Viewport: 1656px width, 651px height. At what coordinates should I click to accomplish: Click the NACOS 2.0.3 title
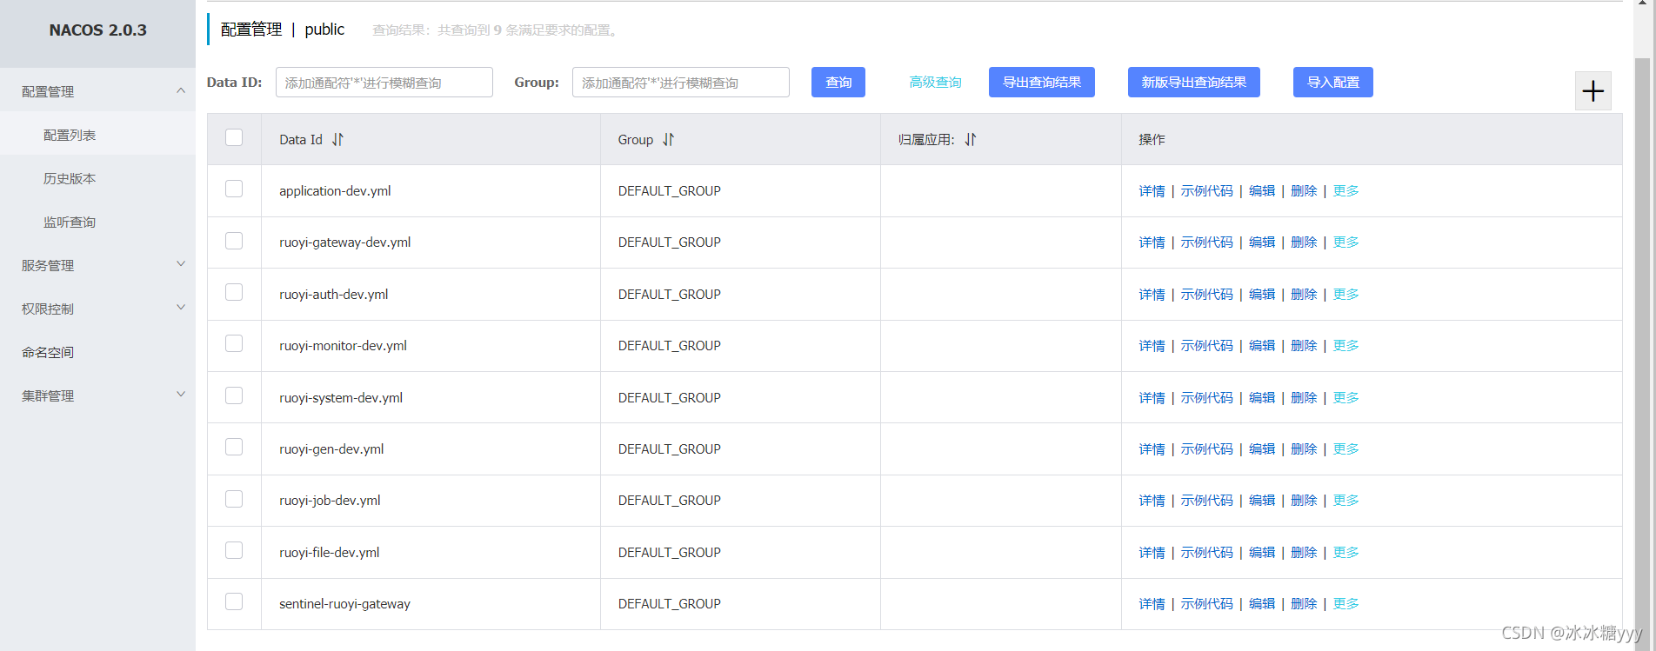(97, 30)
